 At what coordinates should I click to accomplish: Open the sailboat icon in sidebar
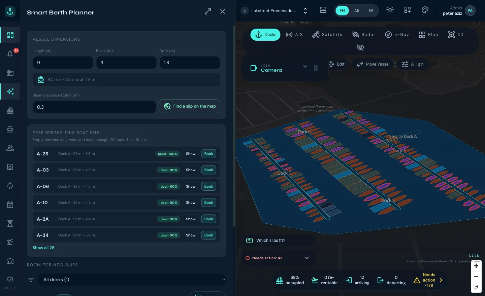[x=10, y=110]
